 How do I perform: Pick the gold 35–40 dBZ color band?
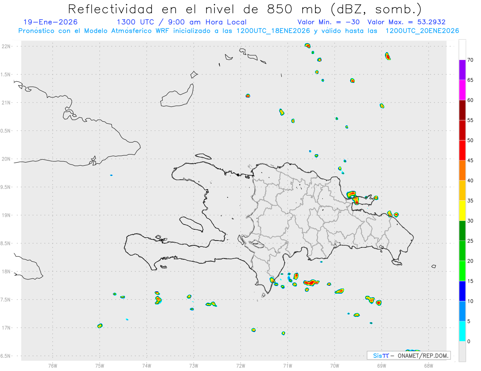(462, 191)
